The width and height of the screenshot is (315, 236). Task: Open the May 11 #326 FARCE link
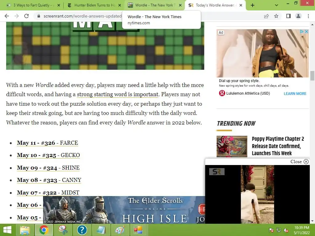[47, 143]
